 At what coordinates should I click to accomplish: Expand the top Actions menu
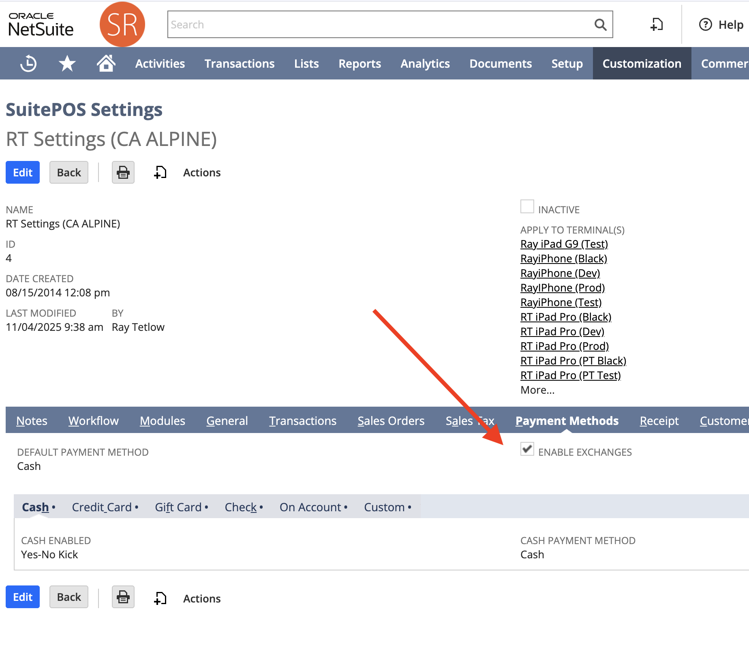click(x=201, y=173)
